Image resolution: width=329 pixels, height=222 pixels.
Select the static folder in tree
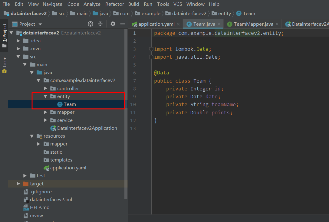53,152
